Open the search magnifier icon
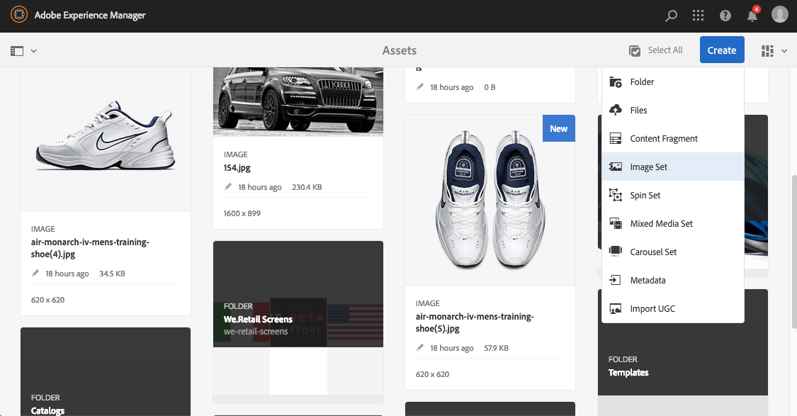 [x=671, y=16]
